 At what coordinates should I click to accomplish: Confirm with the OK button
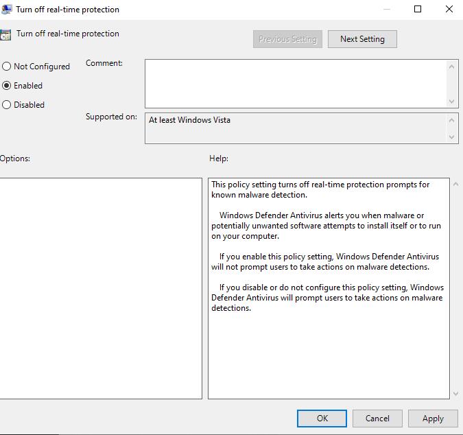[x=322, y=418]
